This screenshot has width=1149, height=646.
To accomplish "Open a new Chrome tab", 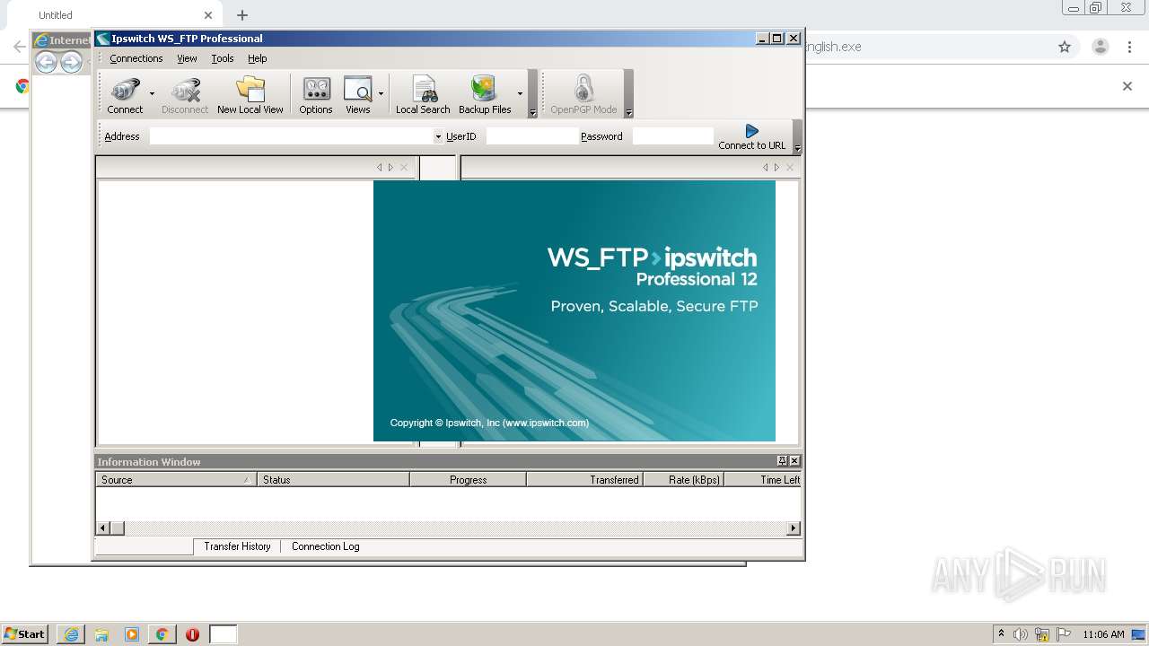I will point(242,15).
